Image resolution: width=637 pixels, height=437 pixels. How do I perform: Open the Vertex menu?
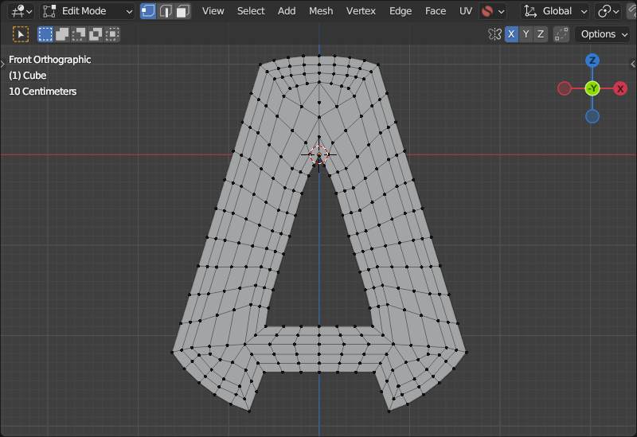[x=361, y=11]
